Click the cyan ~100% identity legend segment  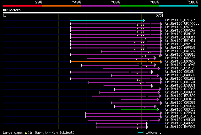[x=179, y=6]
